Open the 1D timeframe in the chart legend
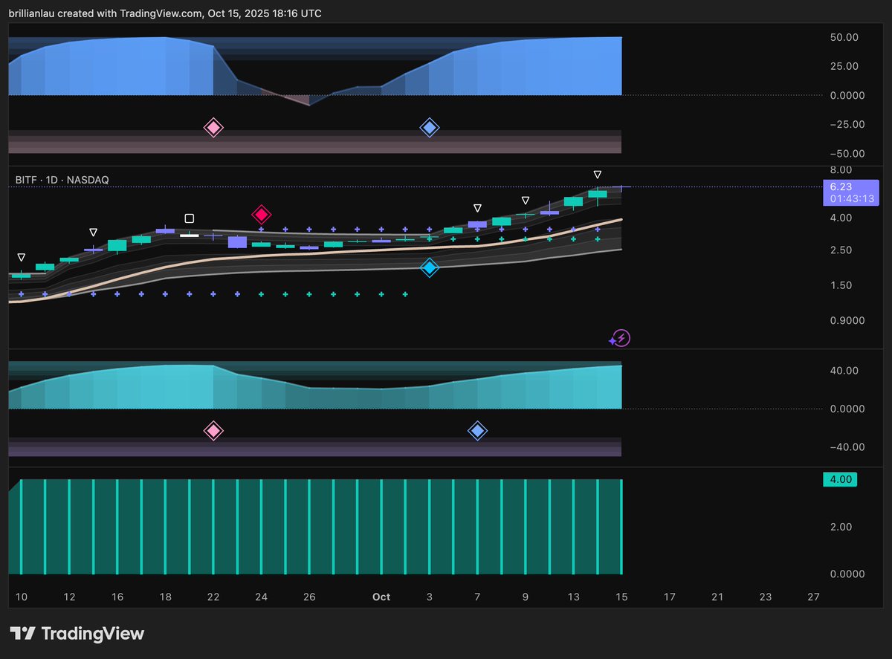 53,179
